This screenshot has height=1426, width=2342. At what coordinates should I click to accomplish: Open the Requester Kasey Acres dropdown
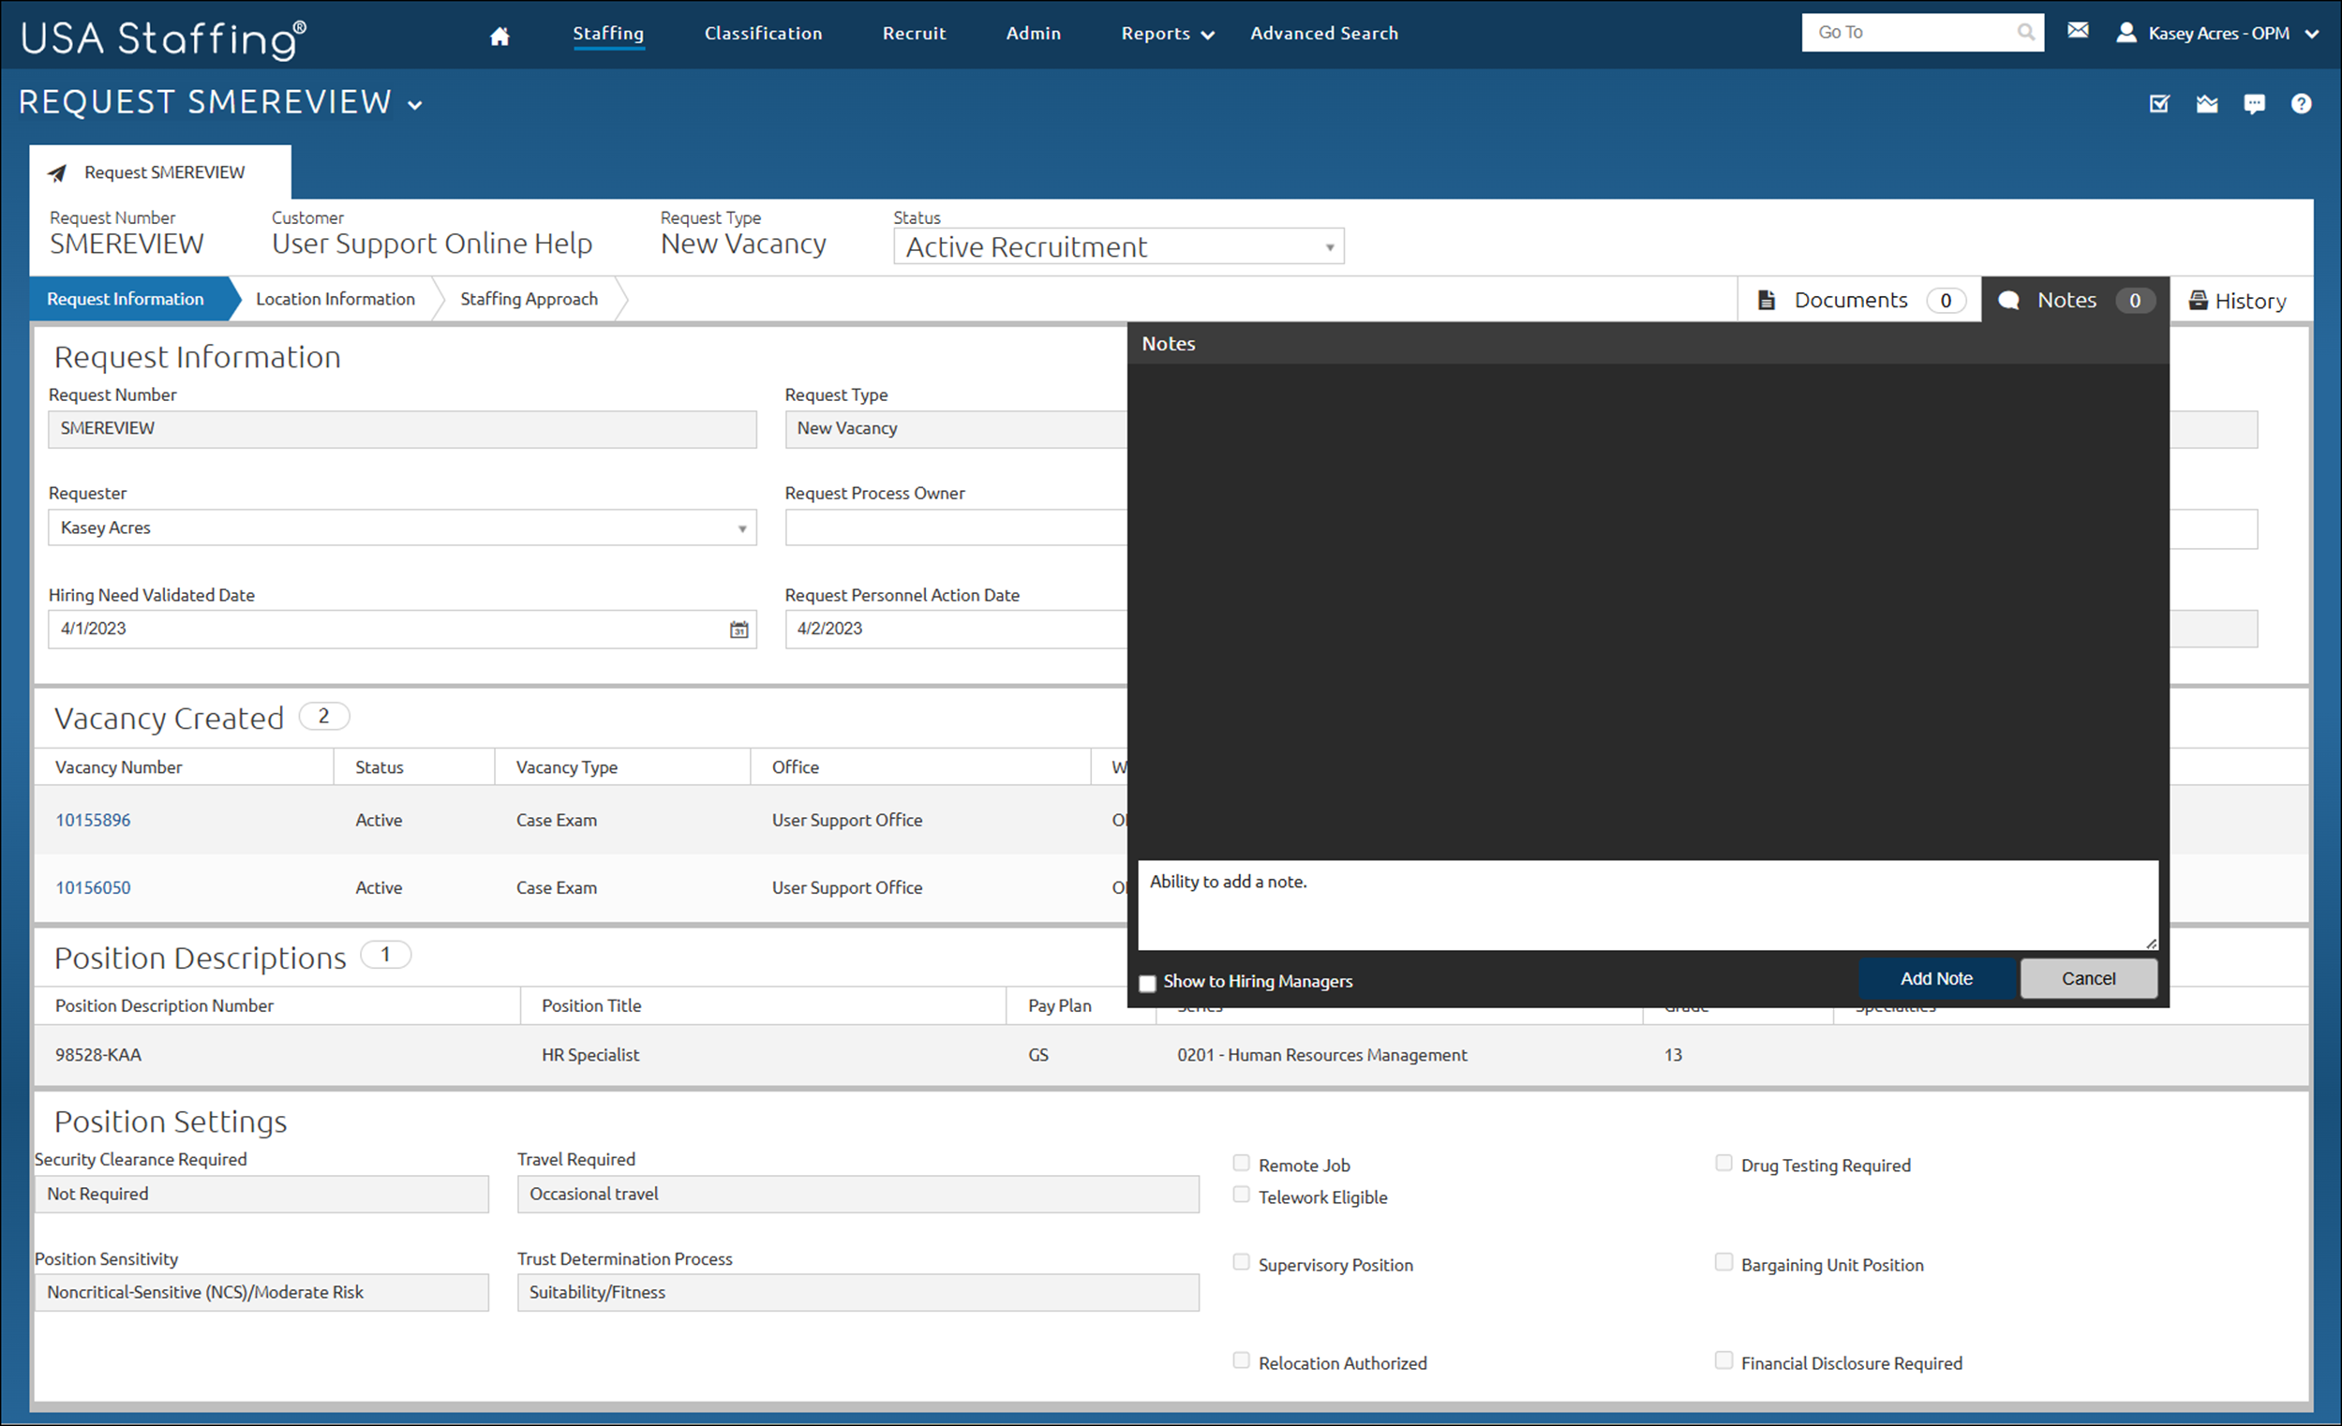(x=402, y=527)
